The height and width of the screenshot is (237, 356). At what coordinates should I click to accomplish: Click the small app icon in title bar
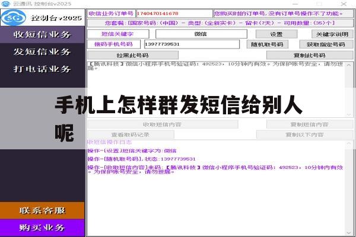[6, 4]
